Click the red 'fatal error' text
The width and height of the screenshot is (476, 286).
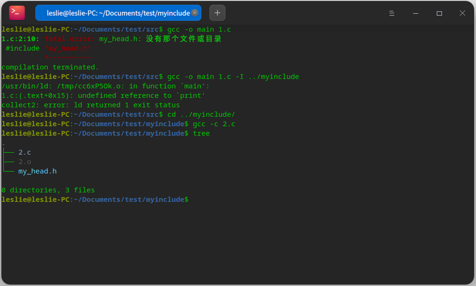click(69, 39)
